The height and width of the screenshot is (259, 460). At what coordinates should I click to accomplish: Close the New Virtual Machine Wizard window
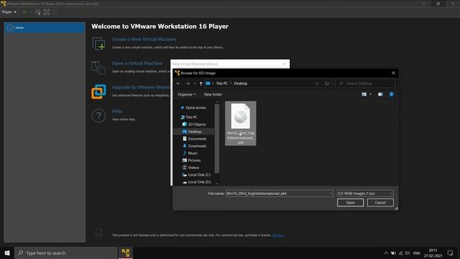(285, 64)
